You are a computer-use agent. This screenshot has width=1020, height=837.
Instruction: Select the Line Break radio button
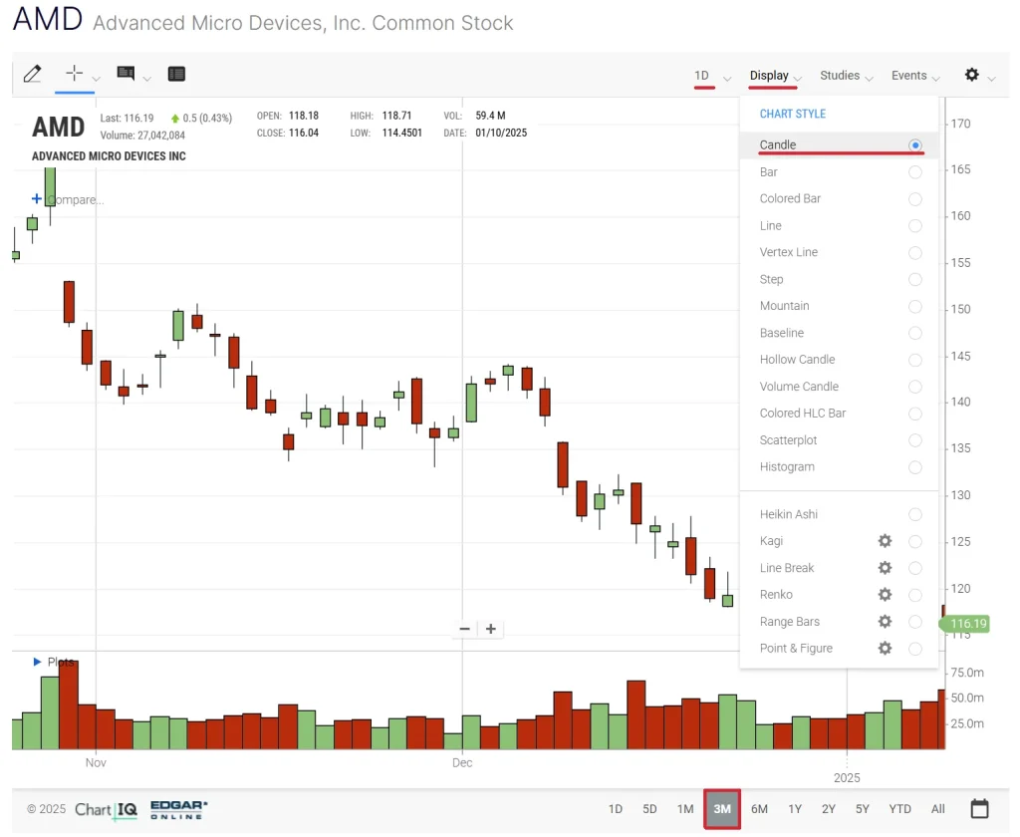point(915,568)
